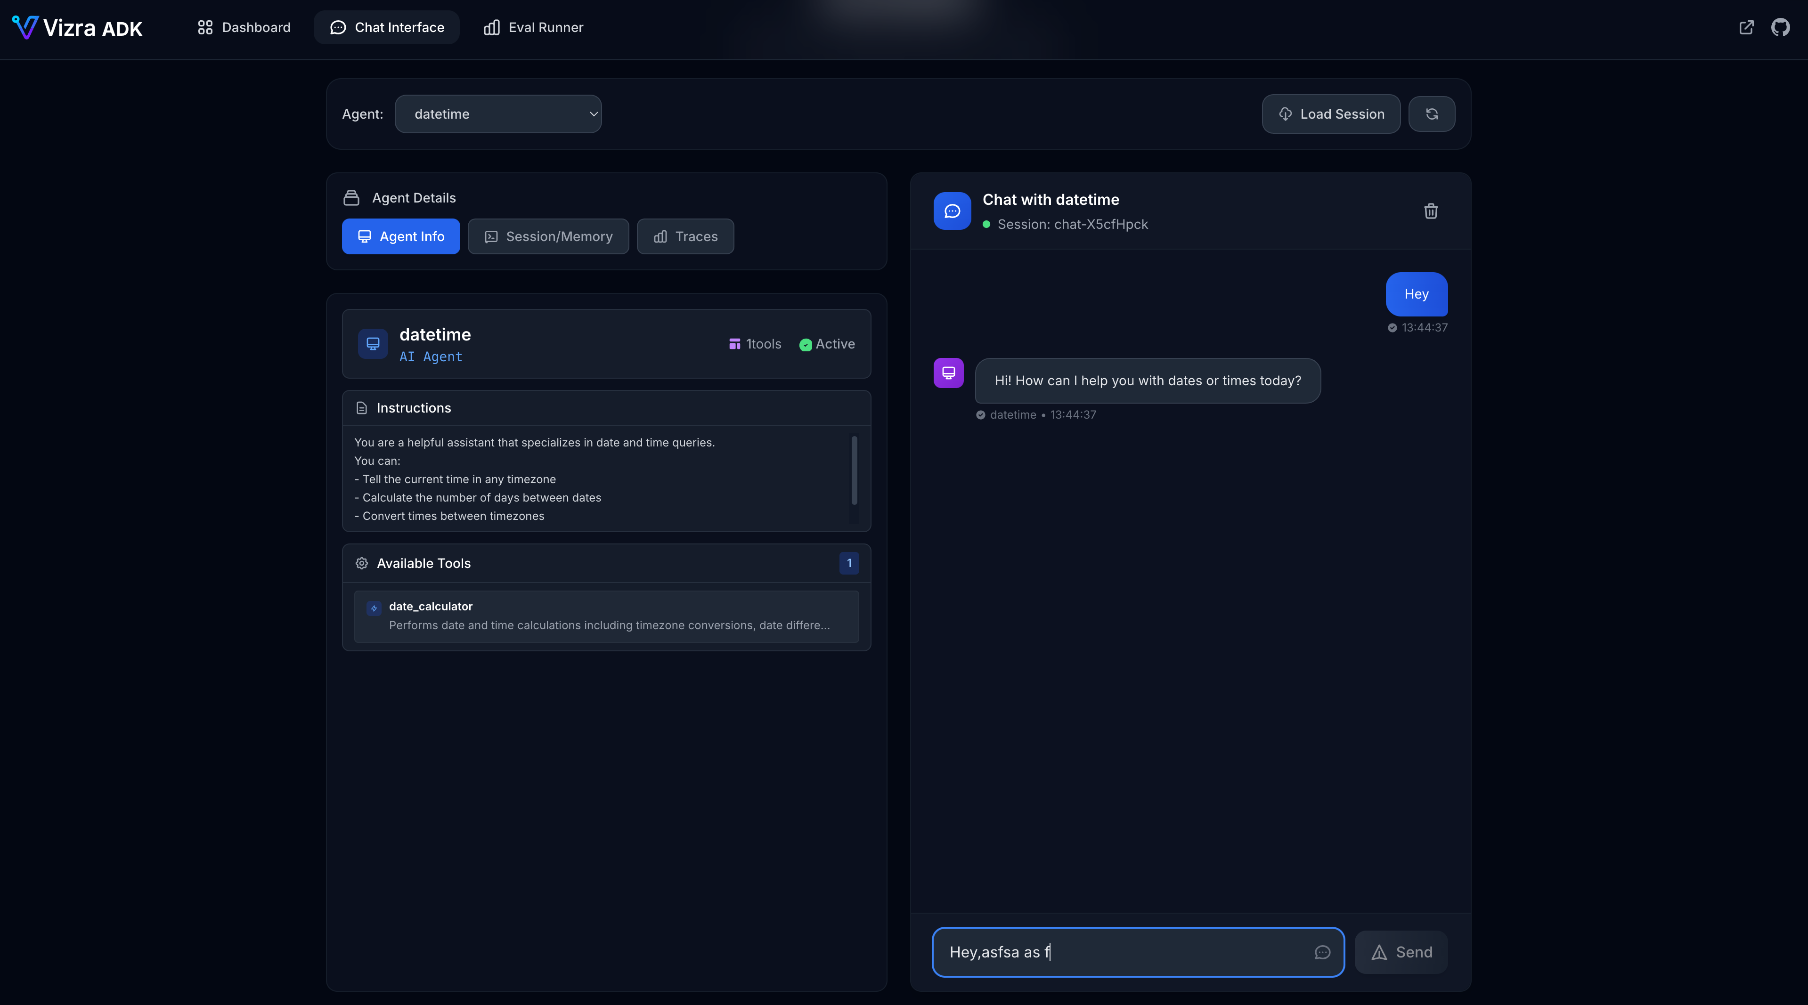Click the chat bubble icon inside the input
The width and height of the screenshot is (1808, 1005).
(1322, 952)
